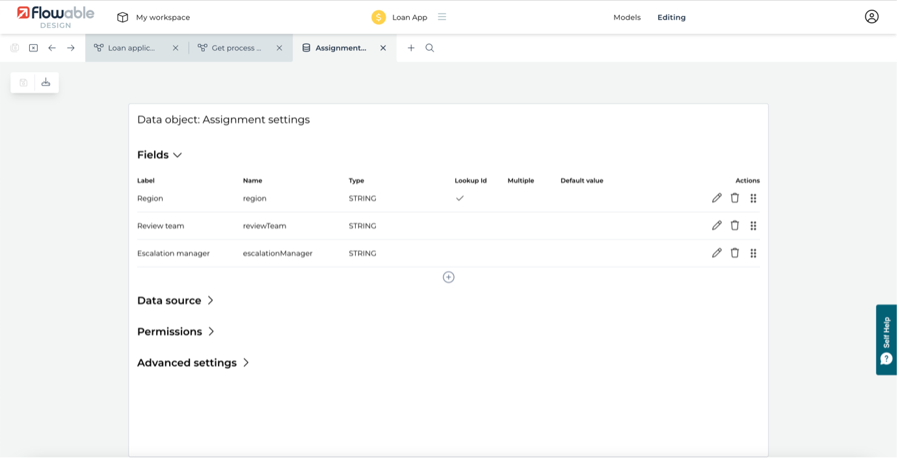Open the clipboard icon at top left
Image resolution: width=900 pixels, height=460 pixels.
point(14,47)
